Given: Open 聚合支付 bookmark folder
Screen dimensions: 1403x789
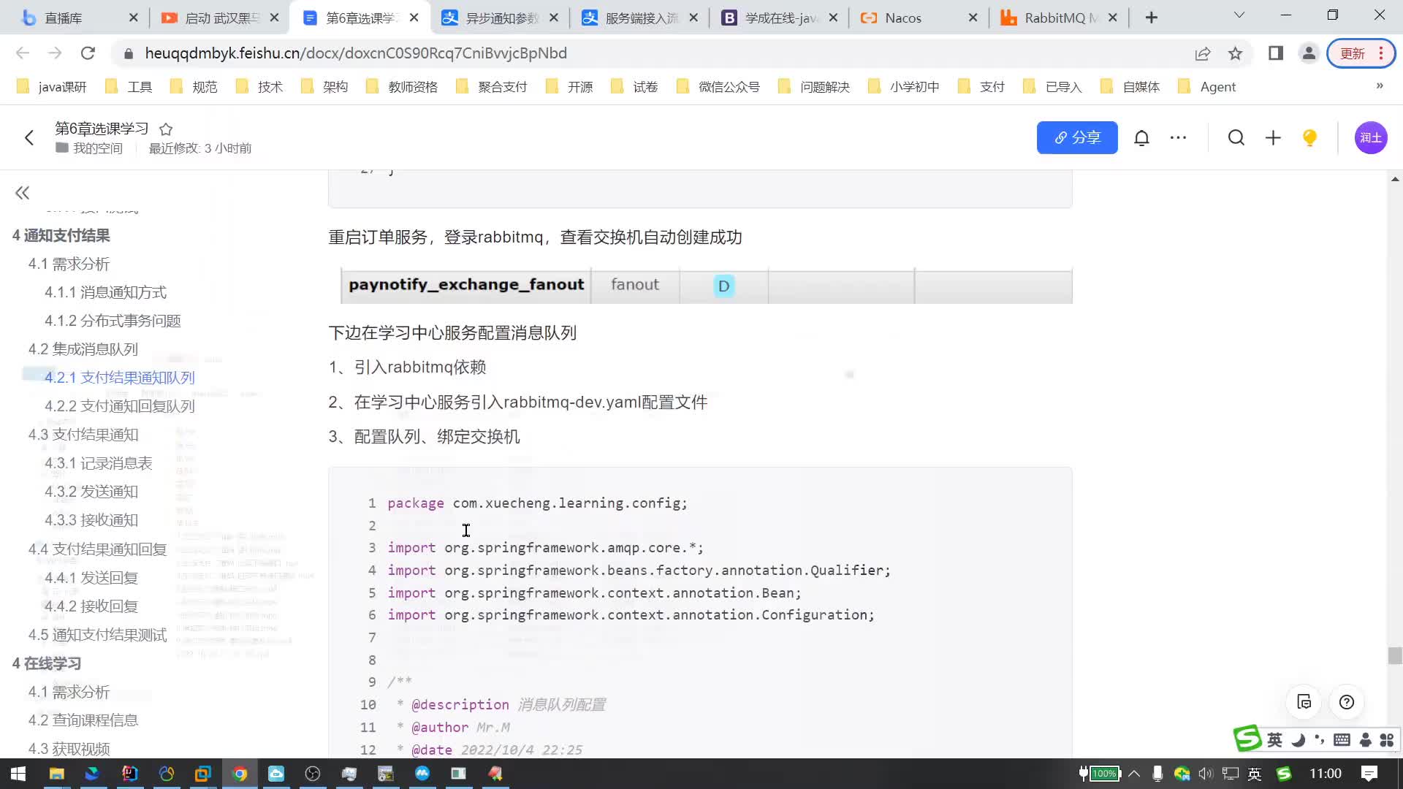Looking at the screenshot, I should point(492,87).
